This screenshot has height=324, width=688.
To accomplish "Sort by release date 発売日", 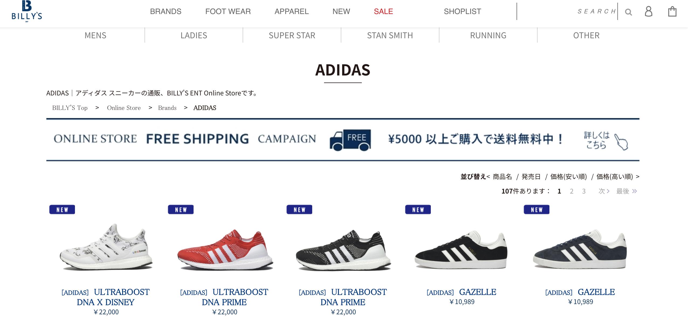I will [x=531, y=177].
